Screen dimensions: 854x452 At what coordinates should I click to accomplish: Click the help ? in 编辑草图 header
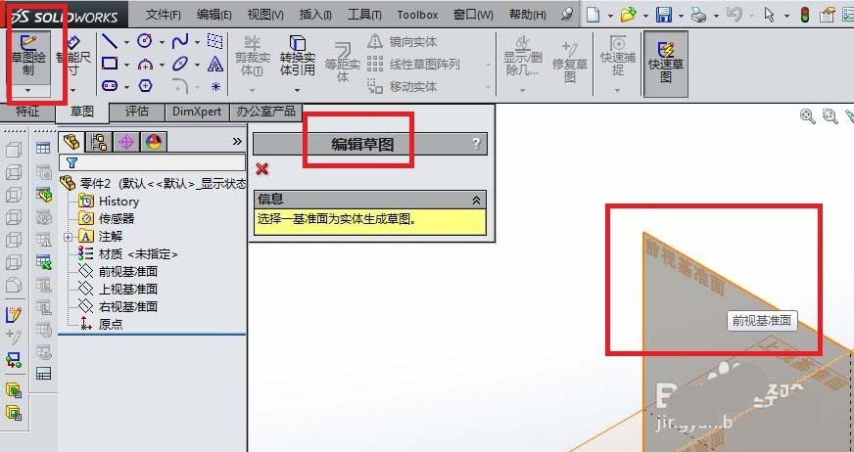click(477, 144)
